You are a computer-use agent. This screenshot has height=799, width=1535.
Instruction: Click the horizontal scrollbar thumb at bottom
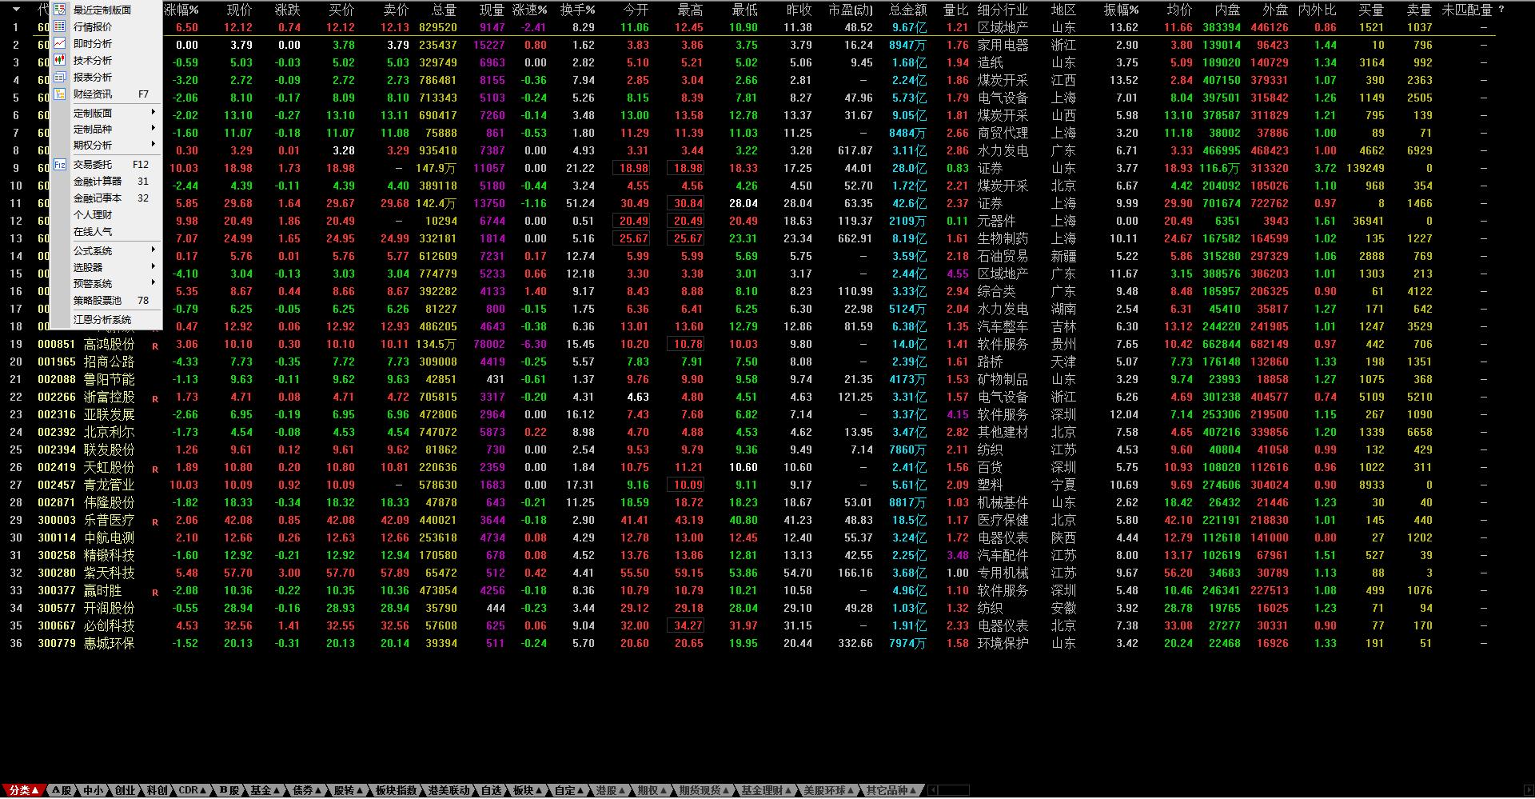pos(954,790)
